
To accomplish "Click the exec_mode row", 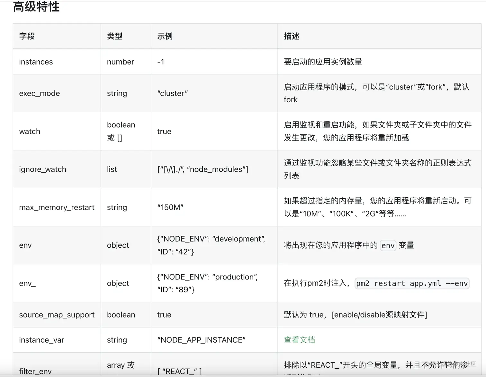I will [x=39, y=93].
